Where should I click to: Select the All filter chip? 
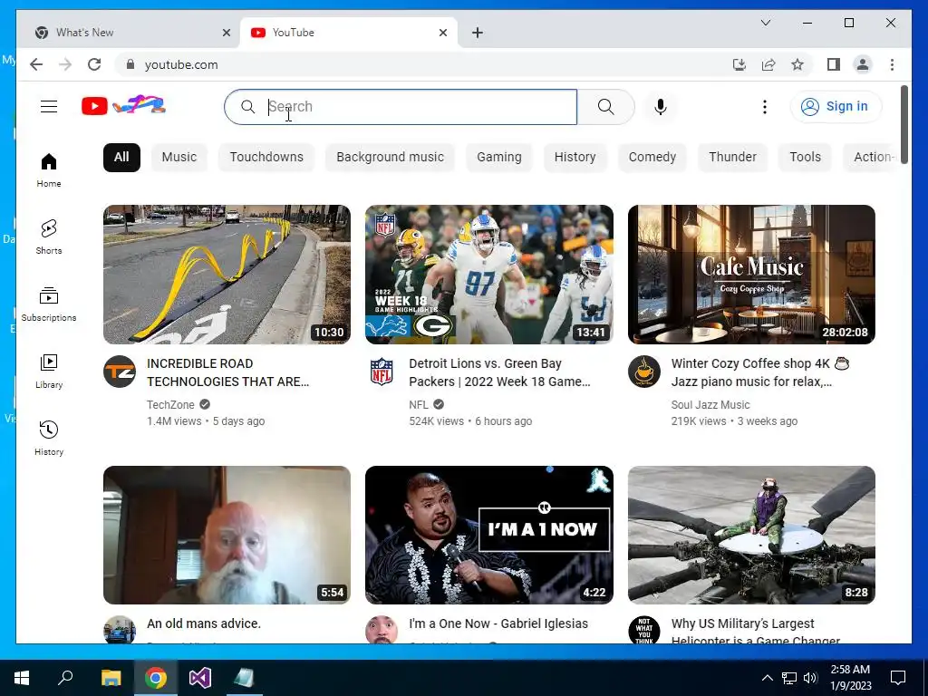(x=121, y=158)
